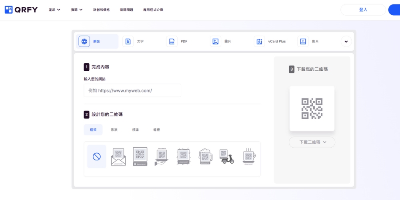Select the coffee cup QR frame
400x200 pixels.
coord(249,157)
